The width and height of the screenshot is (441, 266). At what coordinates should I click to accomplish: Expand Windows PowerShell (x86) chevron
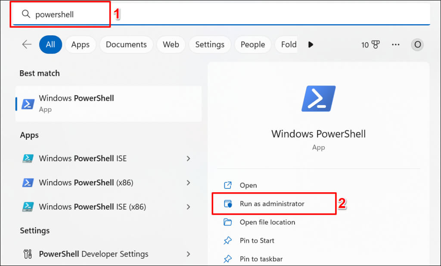coord(188,183)
